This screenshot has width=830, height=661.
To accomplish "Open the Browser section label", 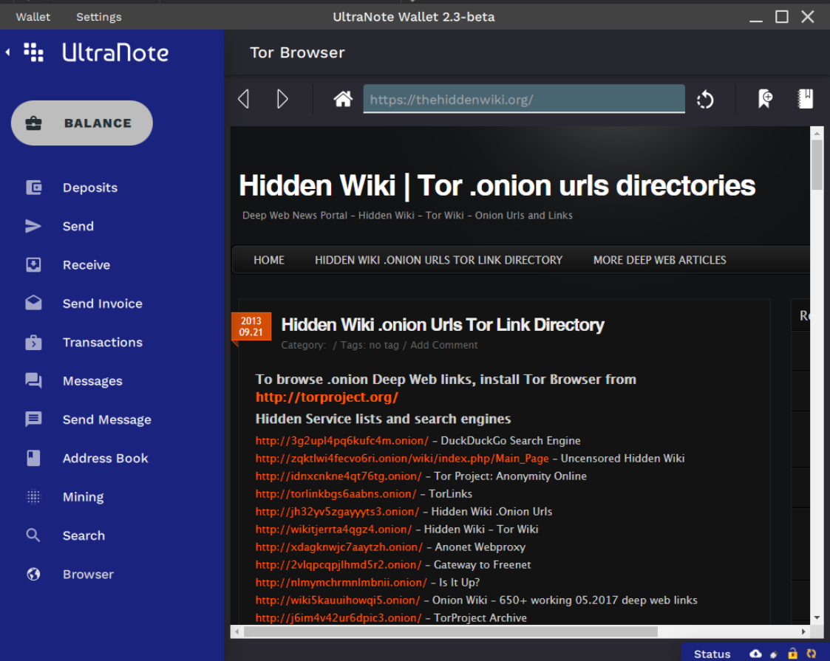I will pyautogui.click(x=89, y=575).
